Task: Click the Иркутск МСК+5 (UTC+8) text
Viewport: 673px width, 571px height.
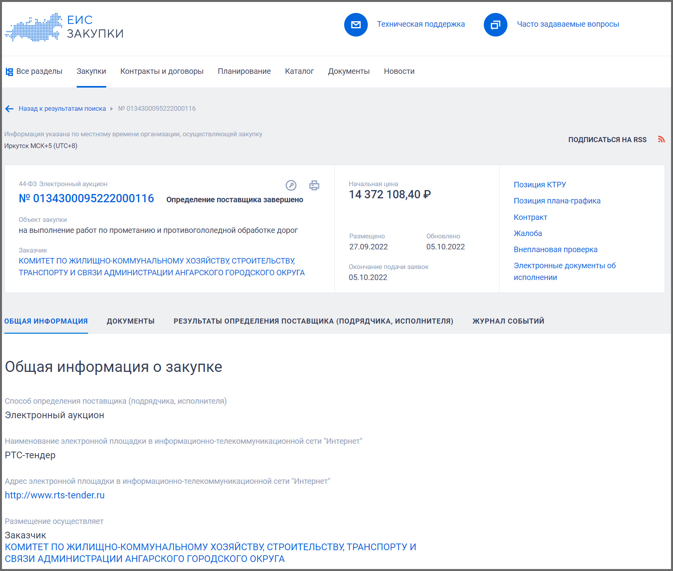Action: [41, 146]
